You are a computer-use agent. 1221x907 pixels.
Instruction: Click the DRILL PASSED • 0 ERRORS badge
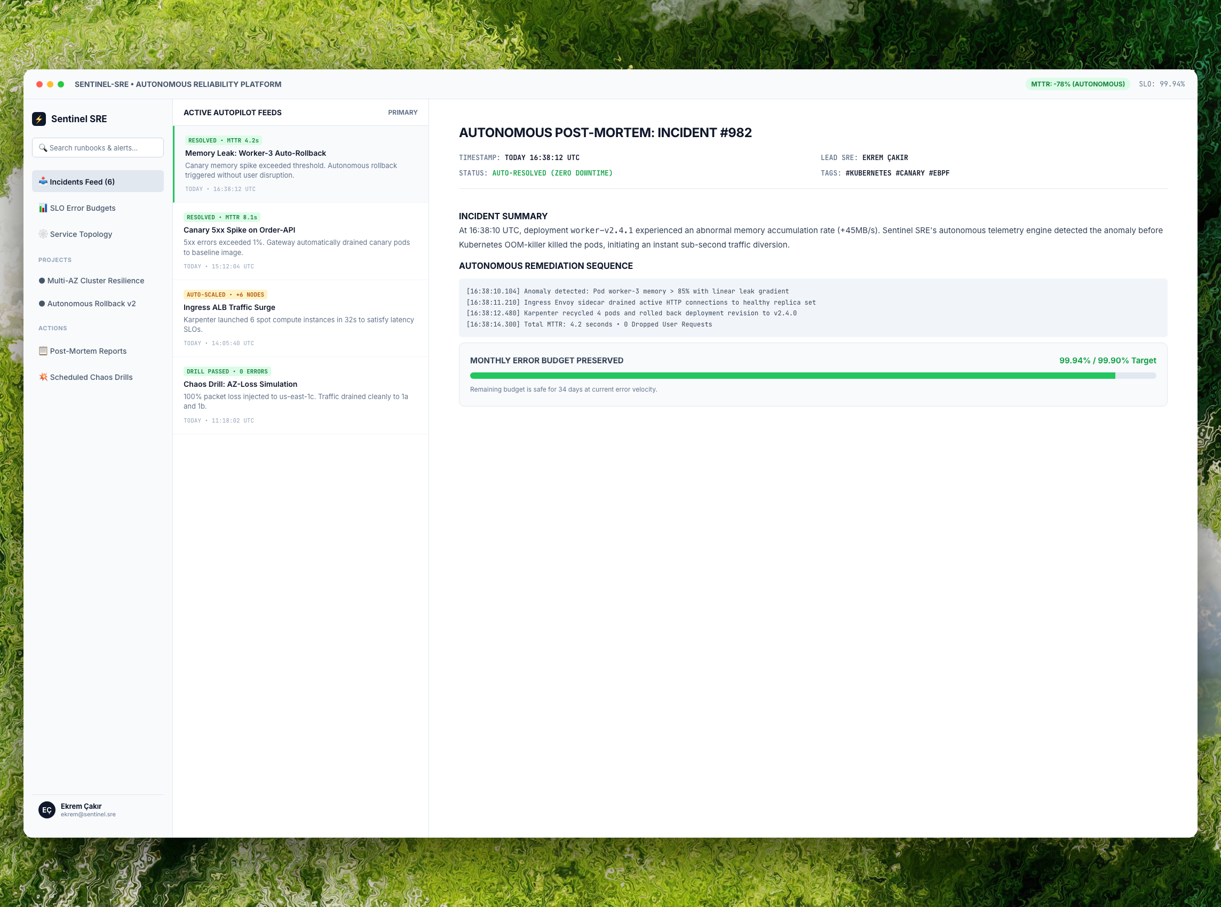pyautogui.click(x=227, y=372)
